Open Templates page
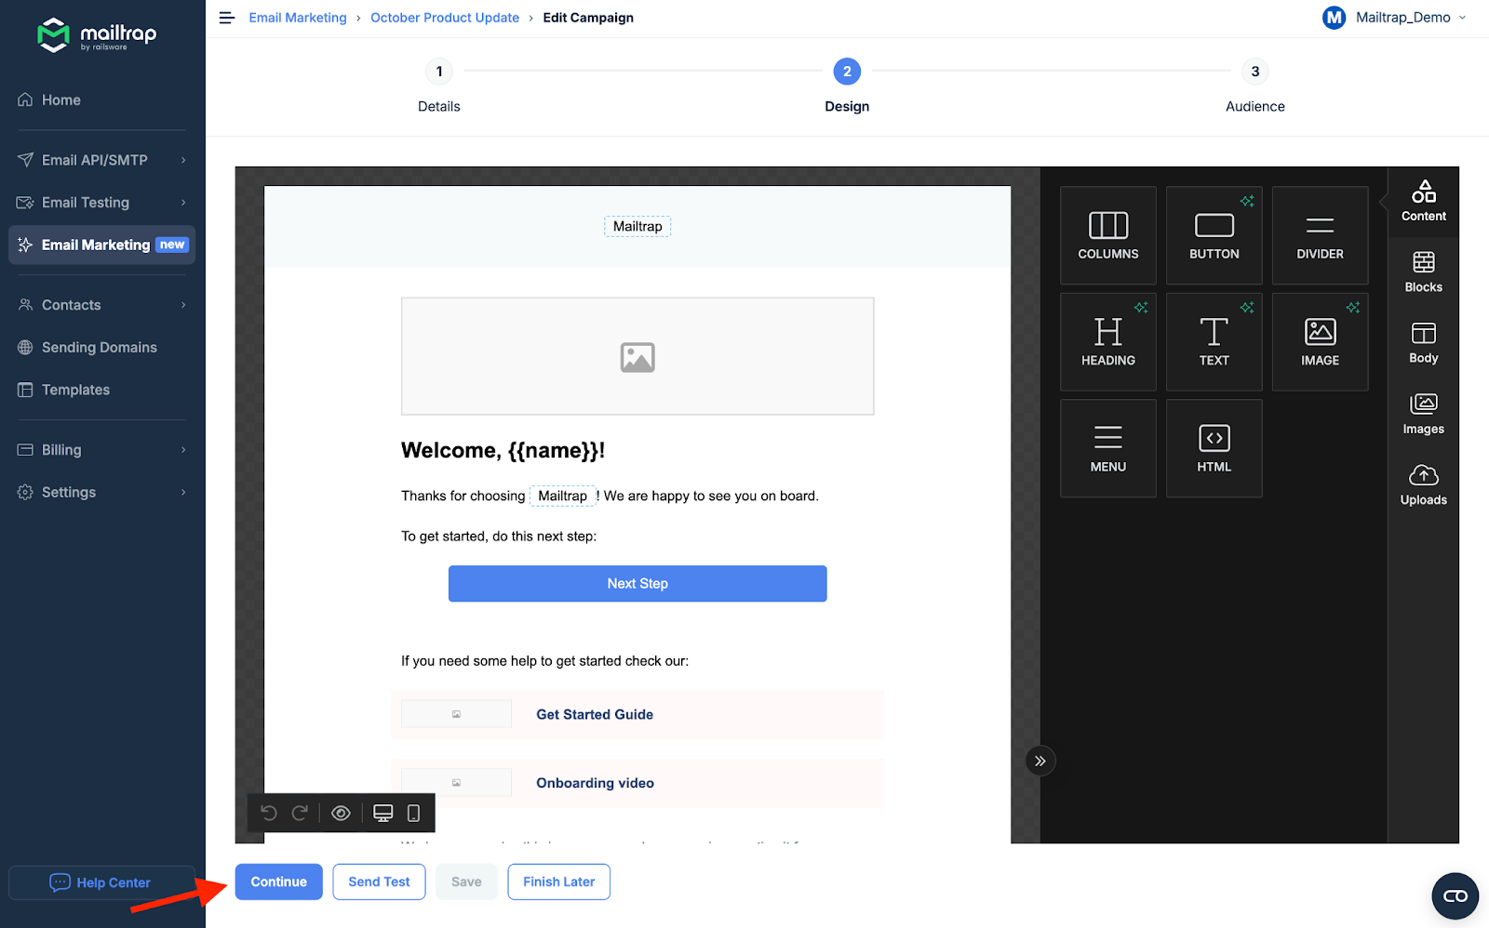Image resolution: width=1489 pixels, height=928 pixels. (x=75, y=390)
